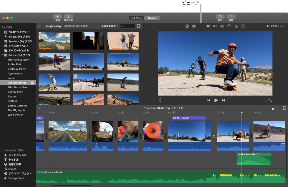Open the stabilization camera control
The height and width of the screenshot is (187, 288).
208,26
